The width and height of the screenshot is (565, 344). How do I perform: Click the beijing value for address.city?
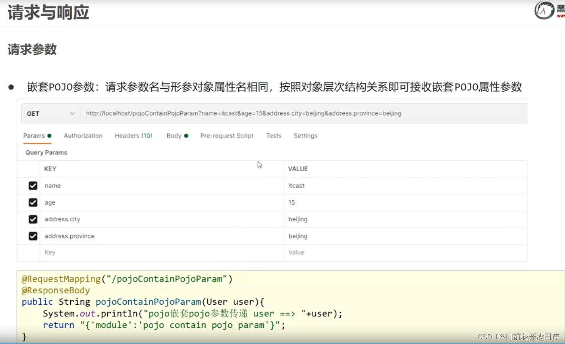pyautogui.click(x=406, y=219)
